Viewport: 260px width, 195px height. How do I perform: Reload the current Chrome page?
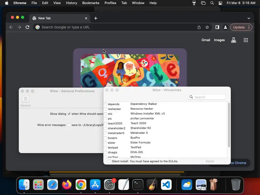tap(27, 27)
